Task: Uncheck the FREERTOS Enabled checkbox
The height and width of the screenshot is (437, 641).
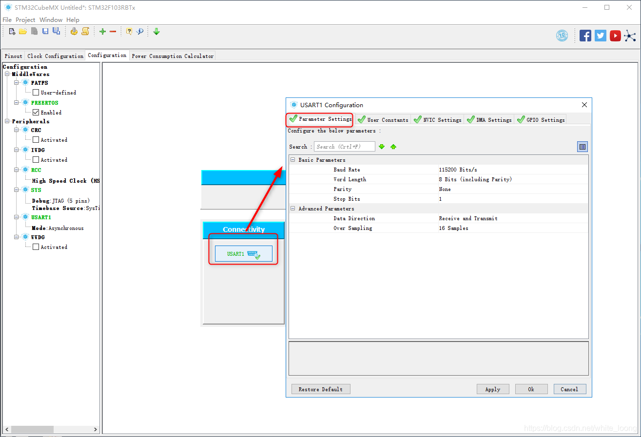Action: 36,113
